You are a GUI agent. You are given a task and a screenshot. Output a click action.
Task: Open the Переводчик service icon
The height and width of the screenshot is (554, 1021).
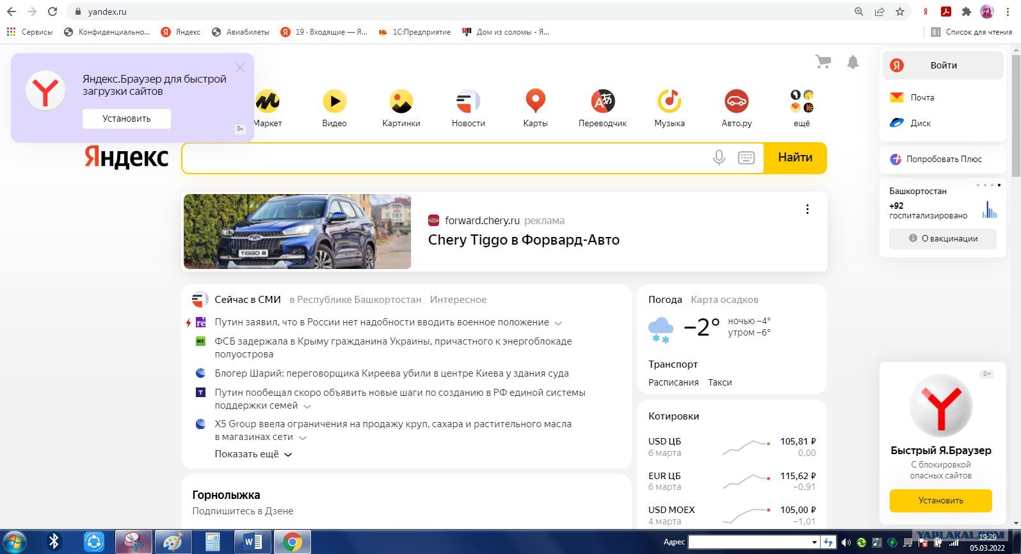click(602, 101)
